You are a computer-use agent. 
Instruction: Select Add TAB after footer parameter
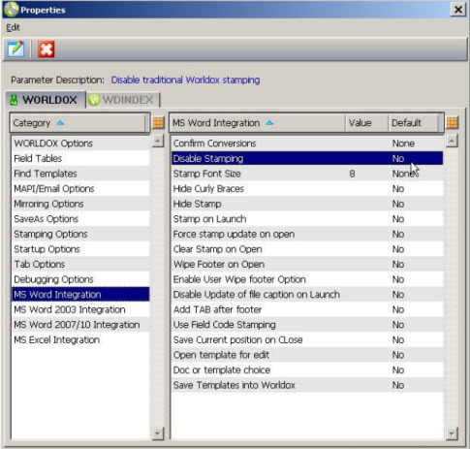pyautogui.click(x=307, y=309)
